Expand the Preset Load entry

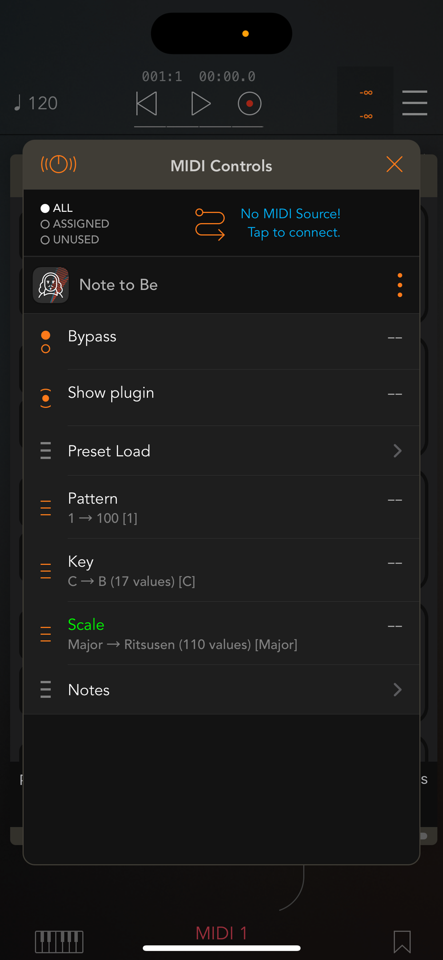point(221,450)
